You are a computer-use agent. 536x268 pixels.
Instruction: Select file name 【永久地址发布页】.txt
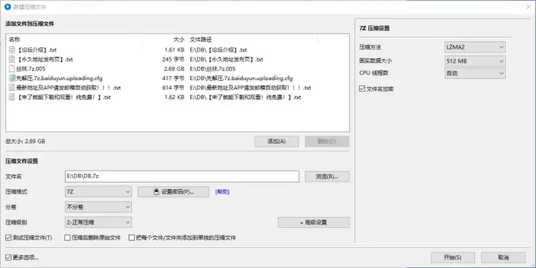click(x=45, y=59)
